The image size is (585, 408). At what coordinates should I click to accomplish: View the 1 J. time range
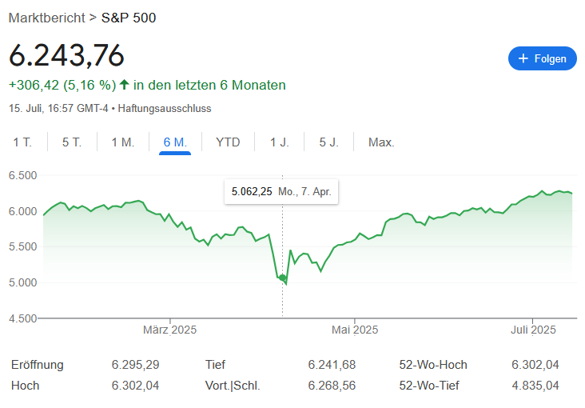(279, 142)
